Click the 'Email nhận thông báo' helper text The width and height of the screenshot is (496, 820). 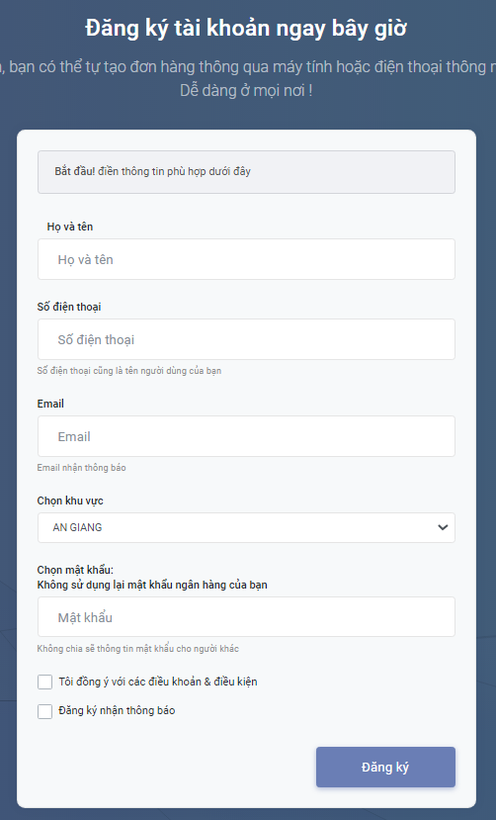pos(81,468)
